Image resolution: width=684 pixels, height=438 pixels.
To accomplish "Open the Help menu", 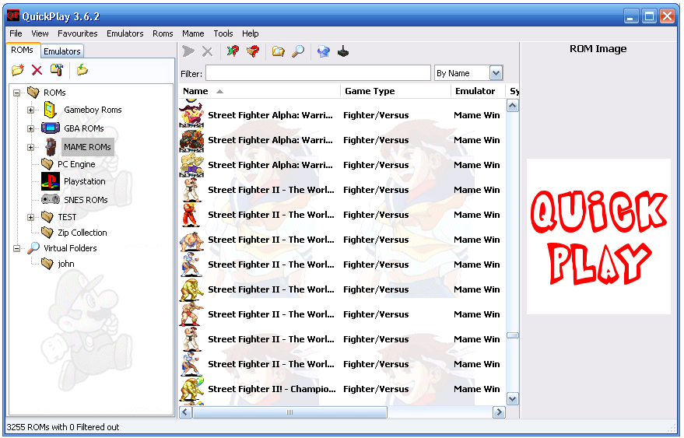I will point(251,33).
